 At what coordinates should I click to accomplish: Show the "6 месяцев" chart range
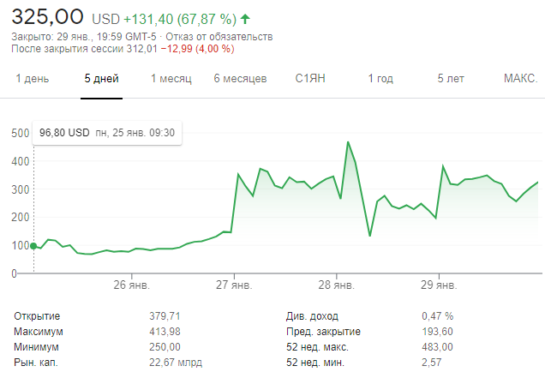point(240,79)
